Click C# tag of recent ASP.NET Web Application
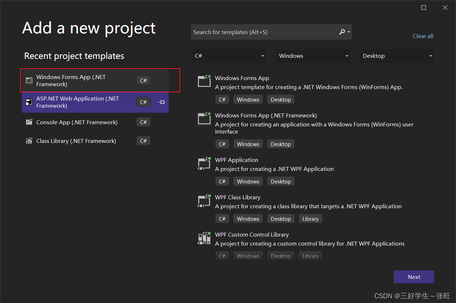The image size is (456, 303). [143, 102]
